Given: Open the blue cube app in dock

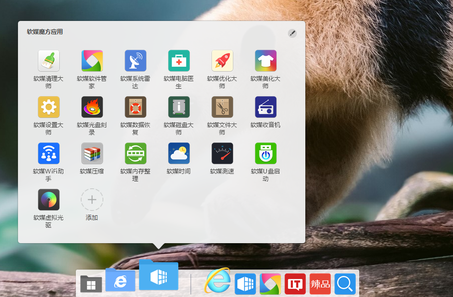Looking at the screenshot, I should pos(245,284).
